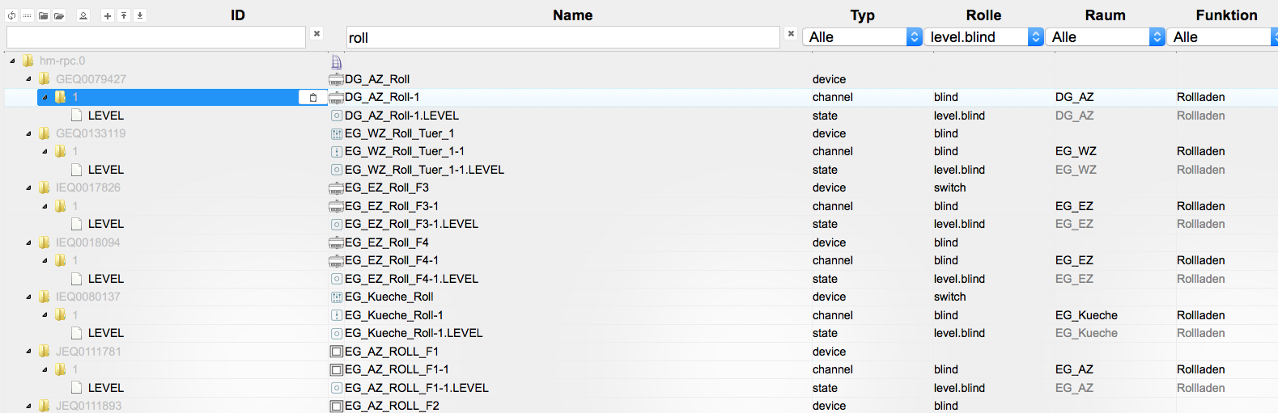Click the name EG_EZ_Roll_F3-1.LEVEL
Viewport: 1278px width, 413px height.
click(x=411, y=224)
